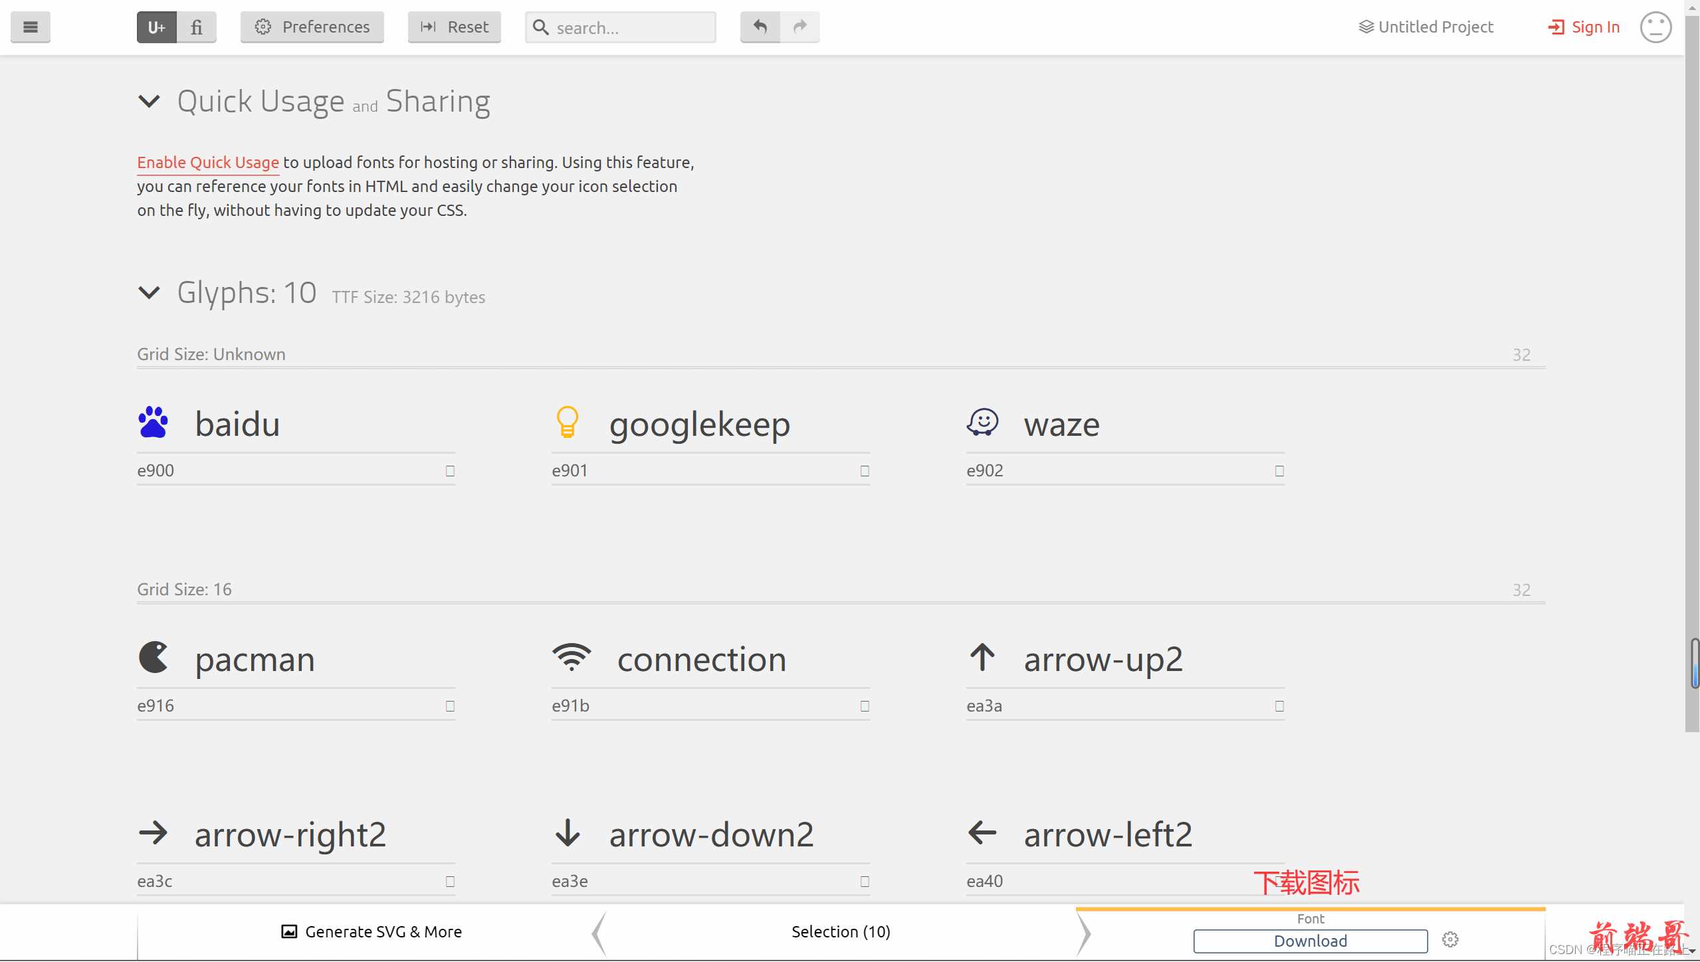This screenshot has height=962, width=1700.
Task: Select the pacman glyph icon
Action: pyautogui.click(x=154, y=658)
